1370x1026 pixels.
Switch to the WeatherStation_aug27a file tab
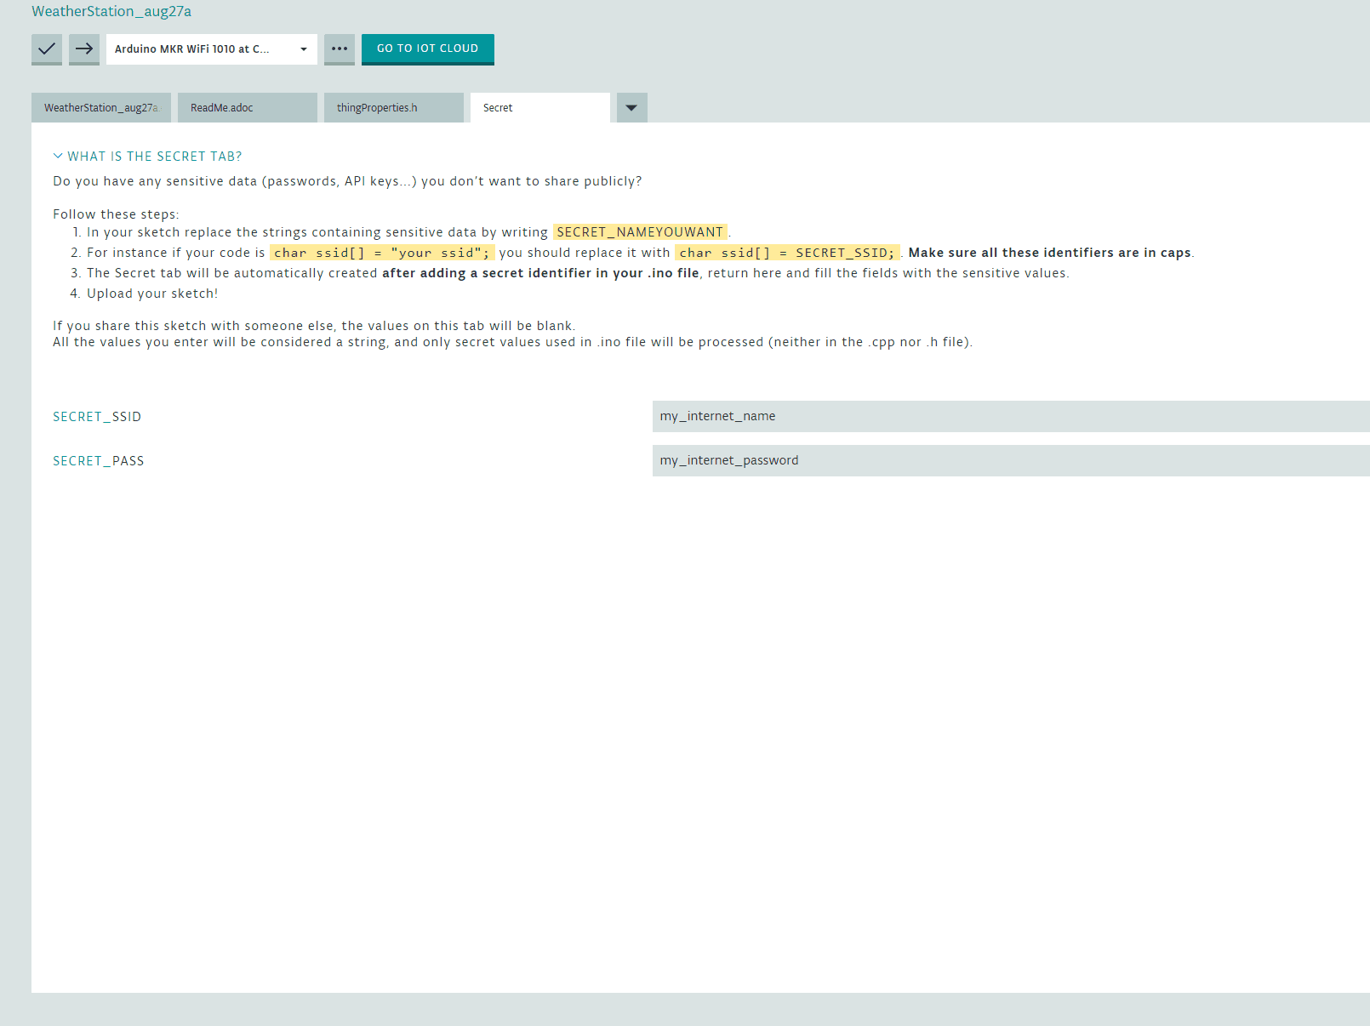(x=100, y=108)
